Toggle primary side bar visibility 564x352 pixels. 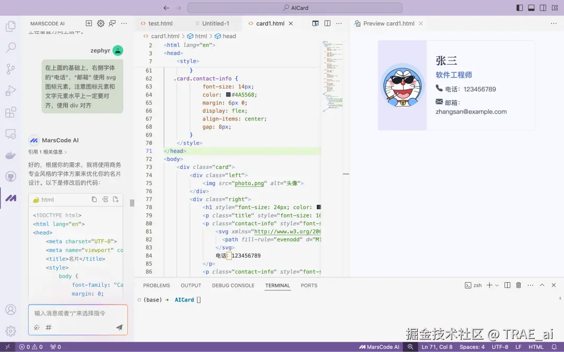pos(520,8)
